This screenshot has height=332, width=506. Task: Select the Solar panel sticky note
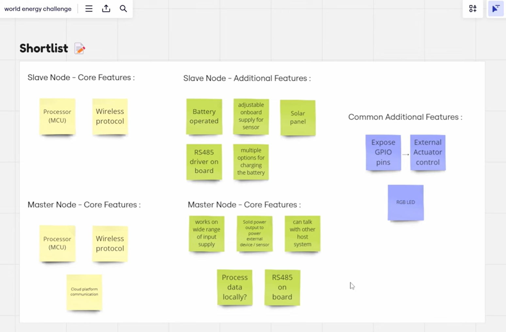coord(298,117)
